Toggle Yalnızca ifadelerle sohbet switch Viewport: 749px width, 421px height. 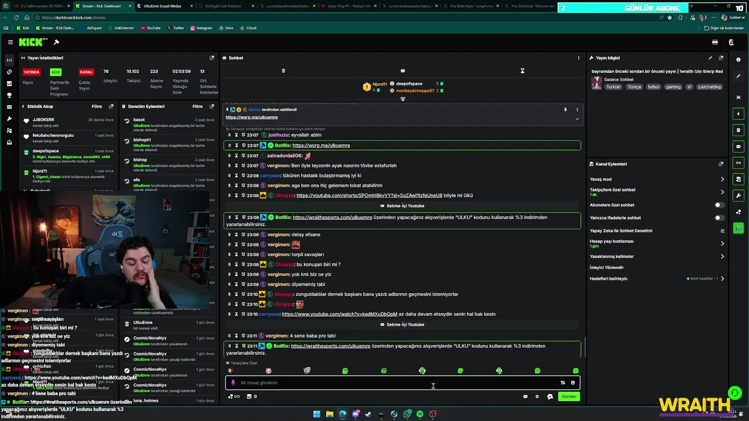click(x=719, y=218)
